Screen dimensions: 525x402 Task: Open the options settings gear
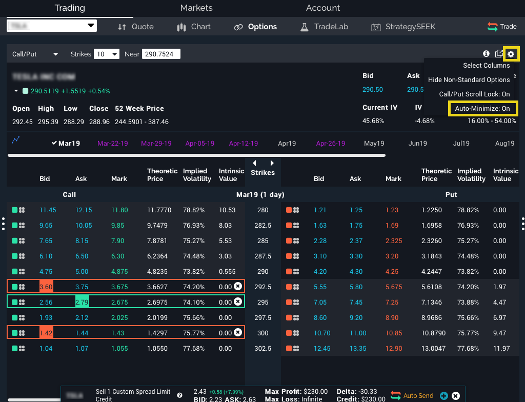[511, 53]
